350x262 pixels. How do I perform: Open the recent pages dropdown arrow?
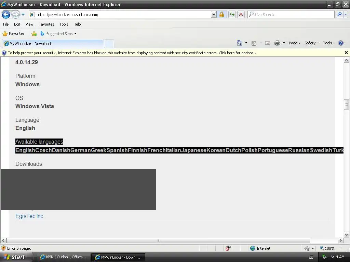click(23, 15)
